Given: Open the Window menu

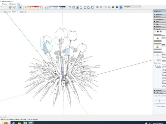Looking at the screenshot, I should [4, 4].
